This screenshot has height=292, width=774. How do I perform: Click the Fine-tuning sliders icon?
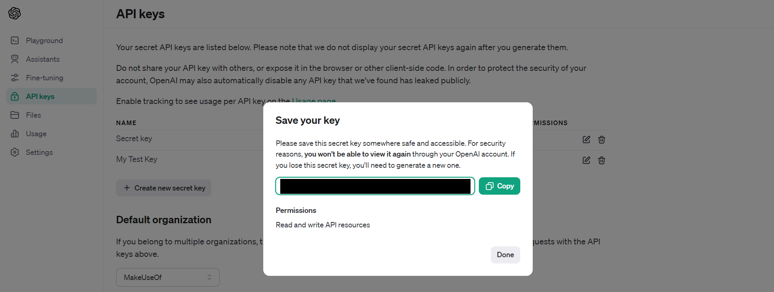(x=15, y=78)
